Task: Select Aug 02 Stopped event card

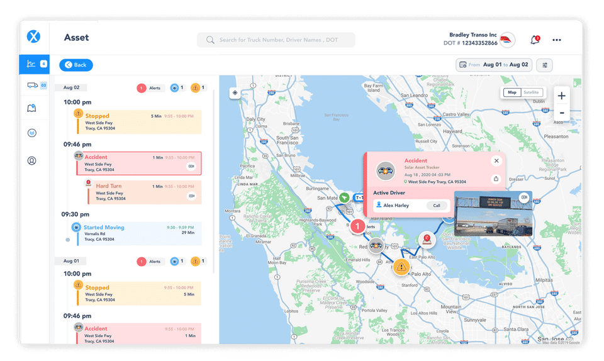Action: pos(139,122)
